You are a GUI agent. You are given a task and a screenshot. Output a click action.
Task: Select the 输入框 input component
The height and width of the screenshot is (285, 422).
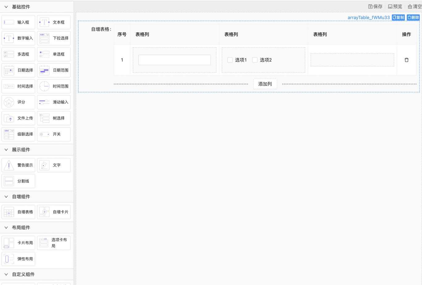[x=18, y=22]
